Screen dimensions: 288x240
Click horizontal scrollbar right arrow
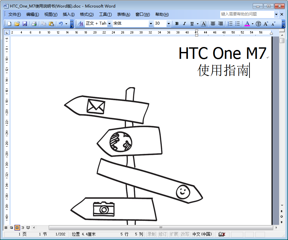(276, 228)
